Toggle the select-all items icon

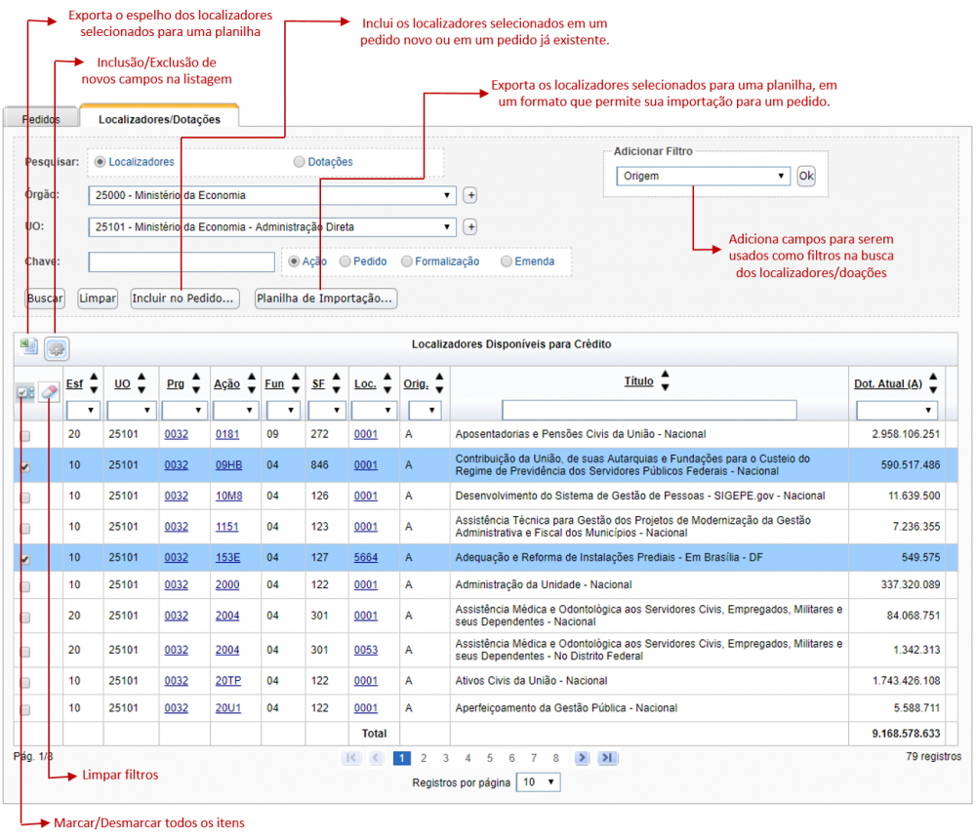tap(25, 392)
